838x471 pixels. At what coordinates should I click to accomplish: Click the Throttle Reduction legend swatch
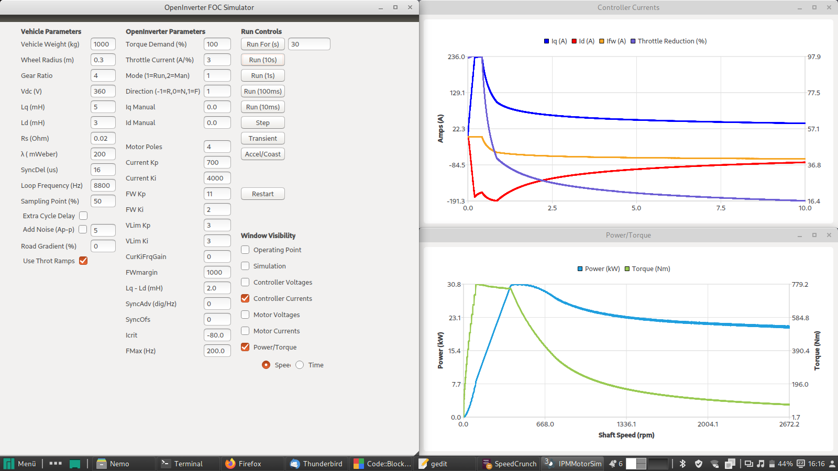(x=633, y=41)
